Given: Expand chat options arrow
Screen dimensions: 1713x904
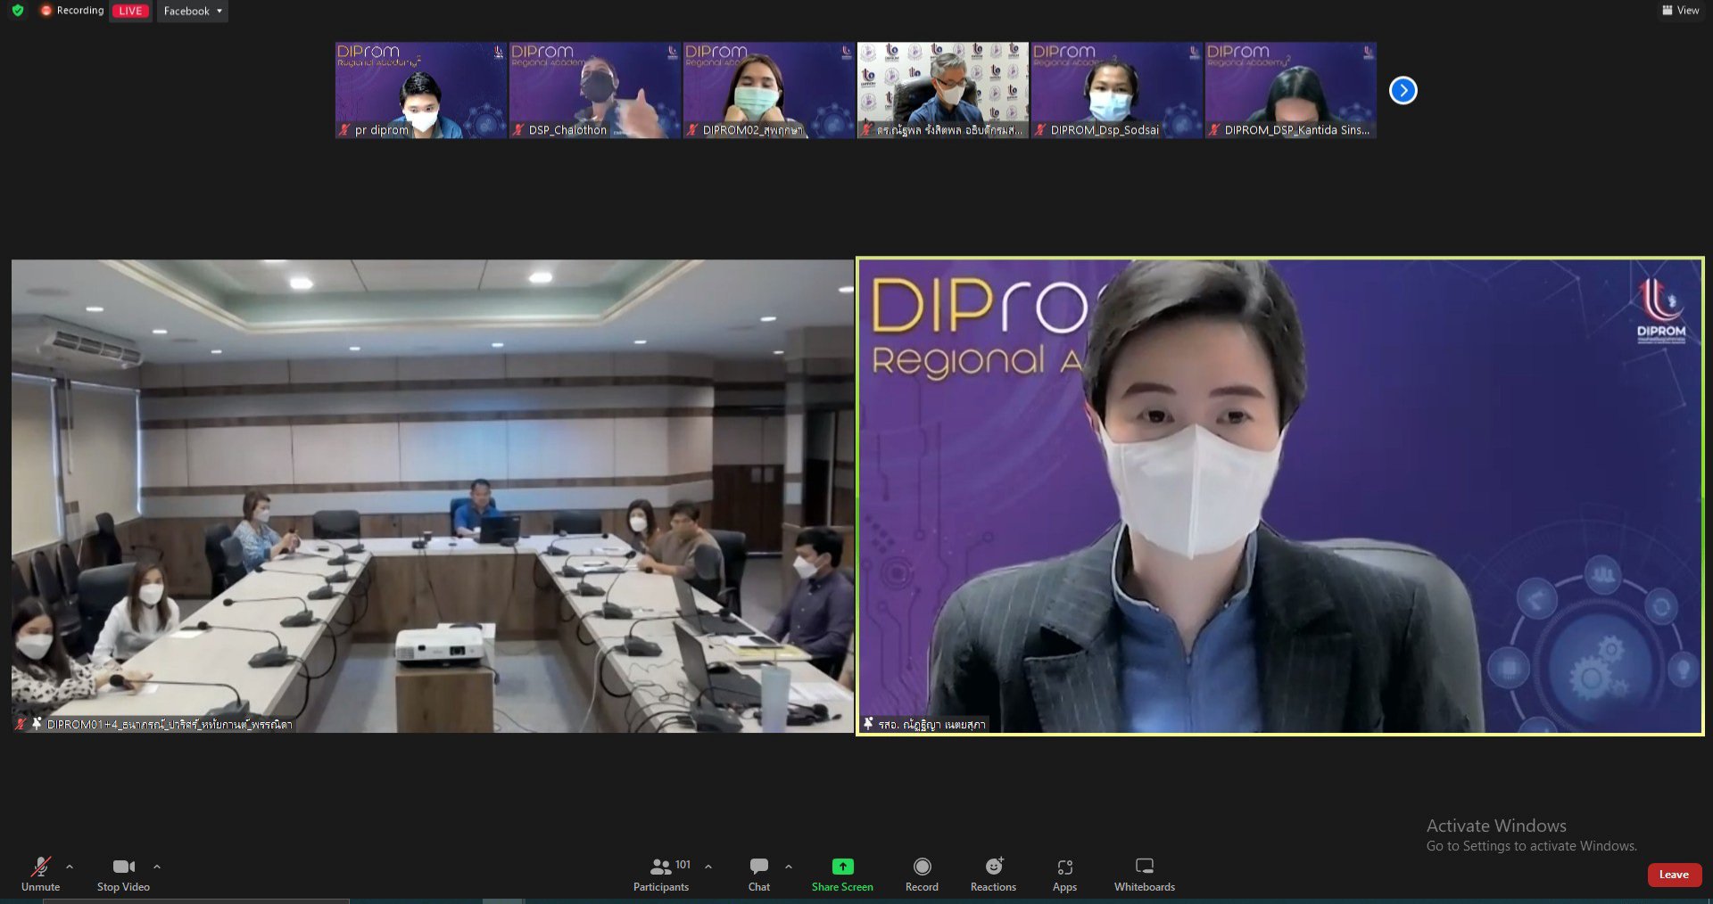Looking at the screenshot, I should coord(789,867).
